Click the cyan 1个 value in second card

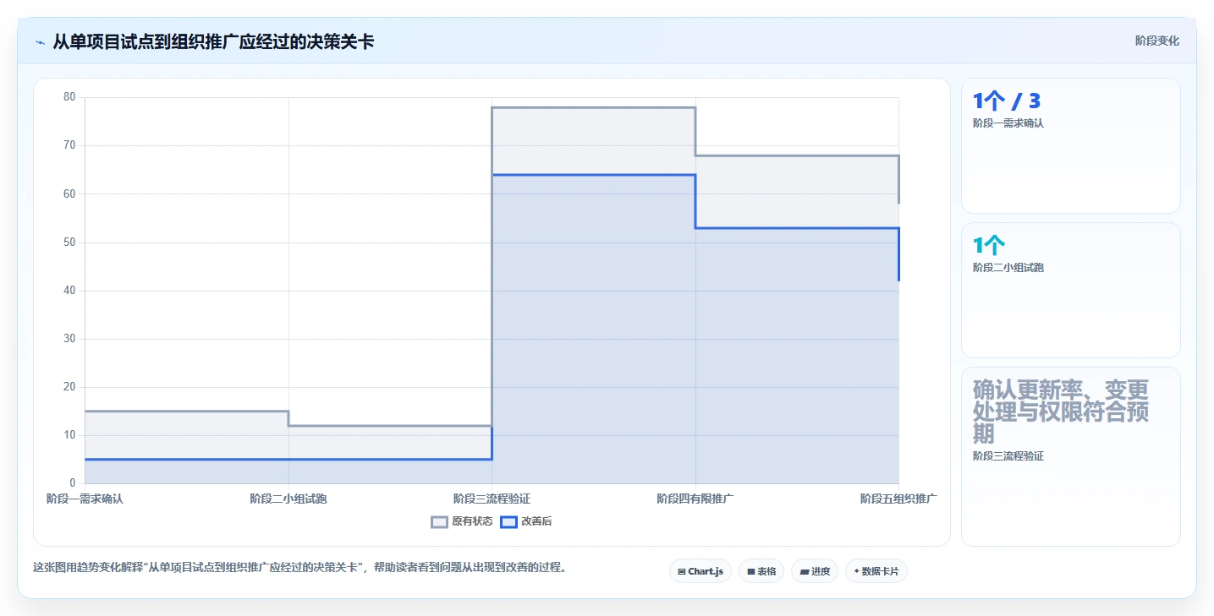(x=989, y=246)
